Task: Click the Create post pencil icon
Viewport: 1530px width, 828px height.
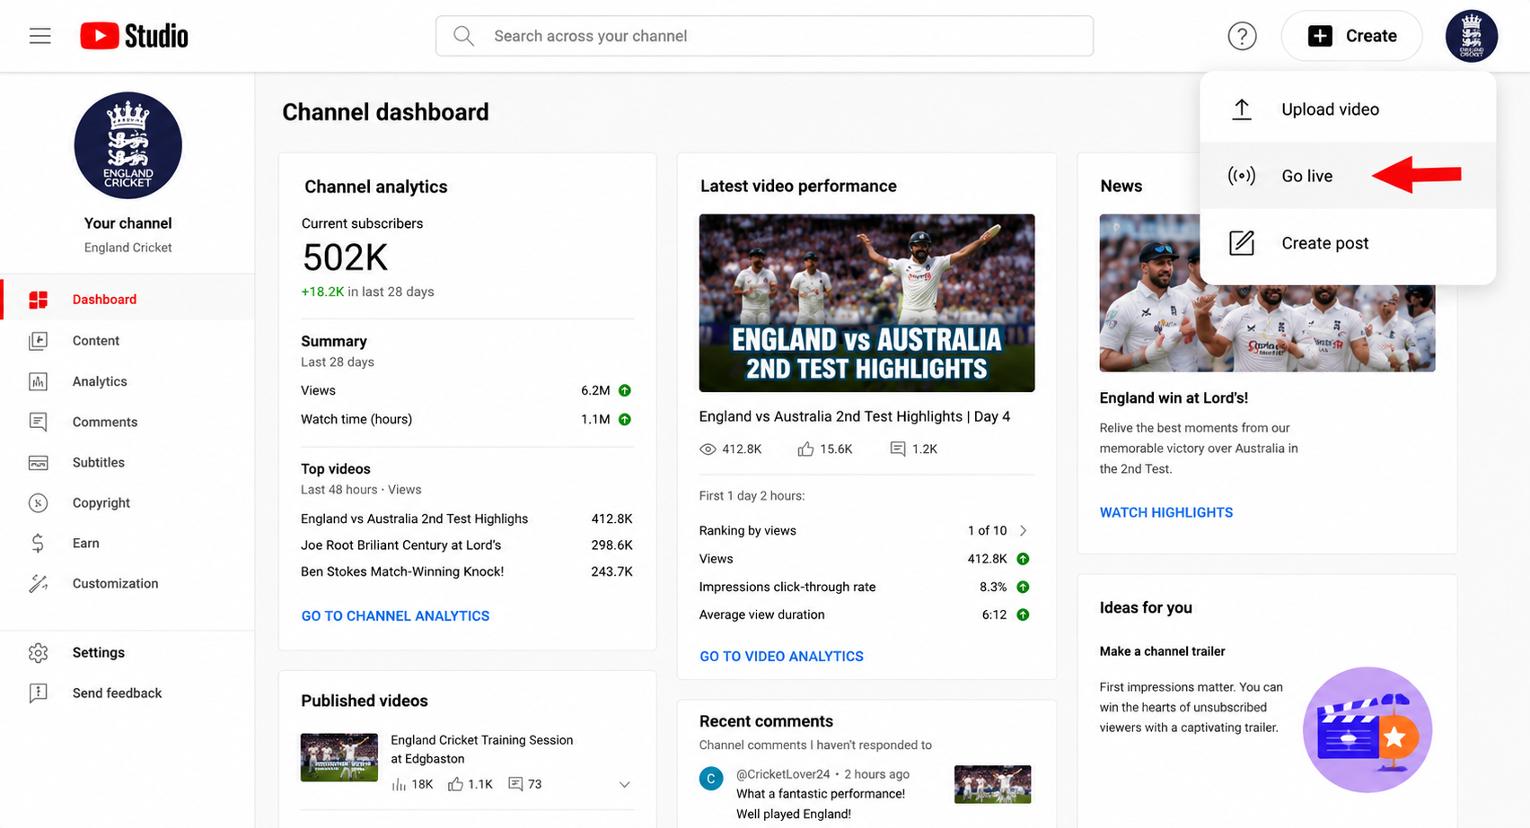Action: (x=1241, y=243)
